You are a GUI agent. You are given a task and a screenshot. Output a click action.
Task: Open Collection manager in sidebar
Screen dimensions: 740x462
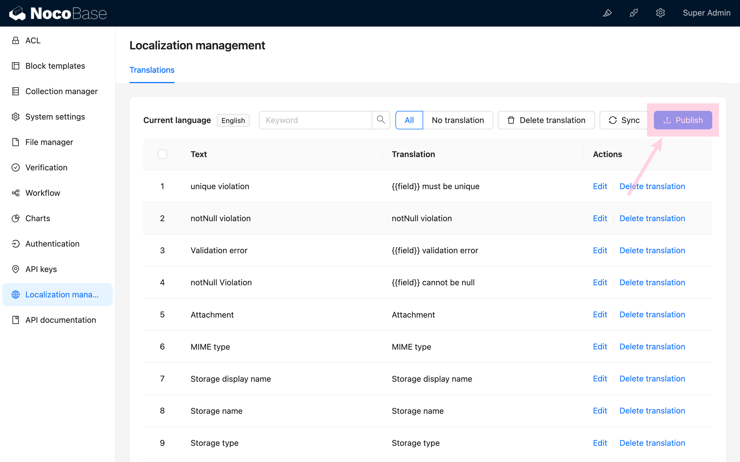click(61, 91)
